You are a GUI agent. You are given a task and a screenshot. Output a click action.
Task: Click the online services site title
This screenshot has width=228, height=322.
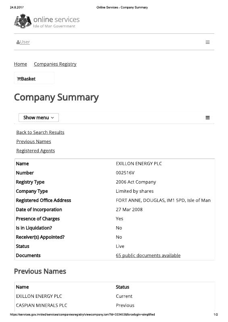pos(56,20)
